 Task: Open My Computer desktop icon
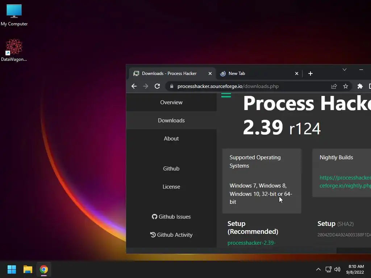pyautogui.click(x=14, y=15)
